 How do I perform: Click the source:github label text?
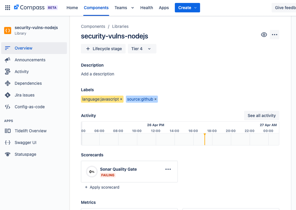pyautogui.click(x=140, y=99)
